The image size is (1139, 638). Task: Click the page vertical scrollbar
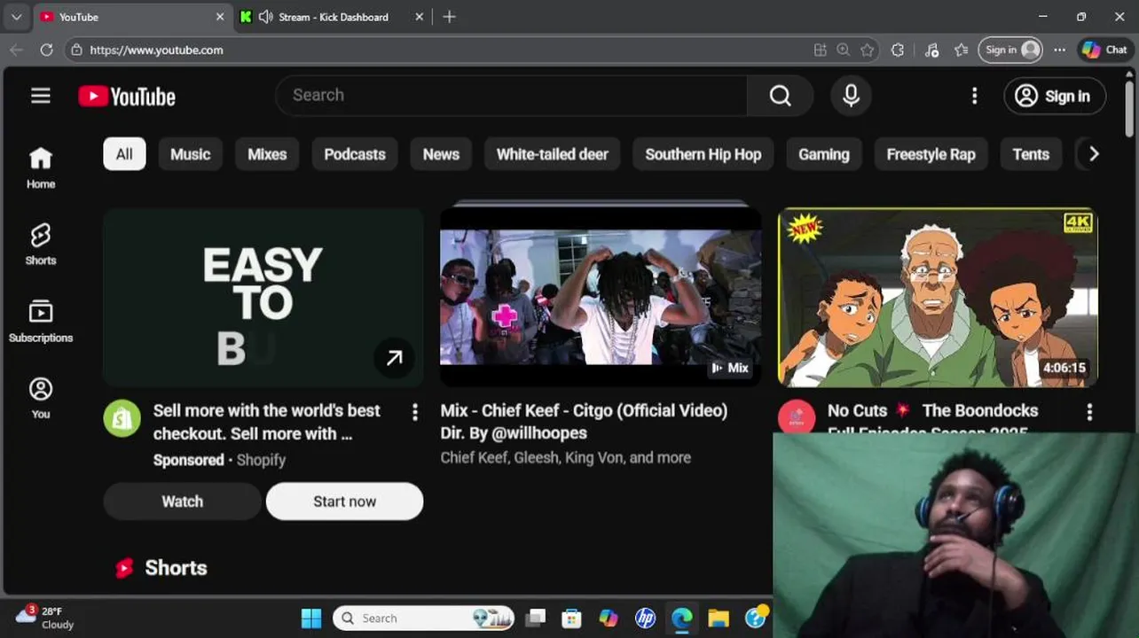click(1129, 108)
